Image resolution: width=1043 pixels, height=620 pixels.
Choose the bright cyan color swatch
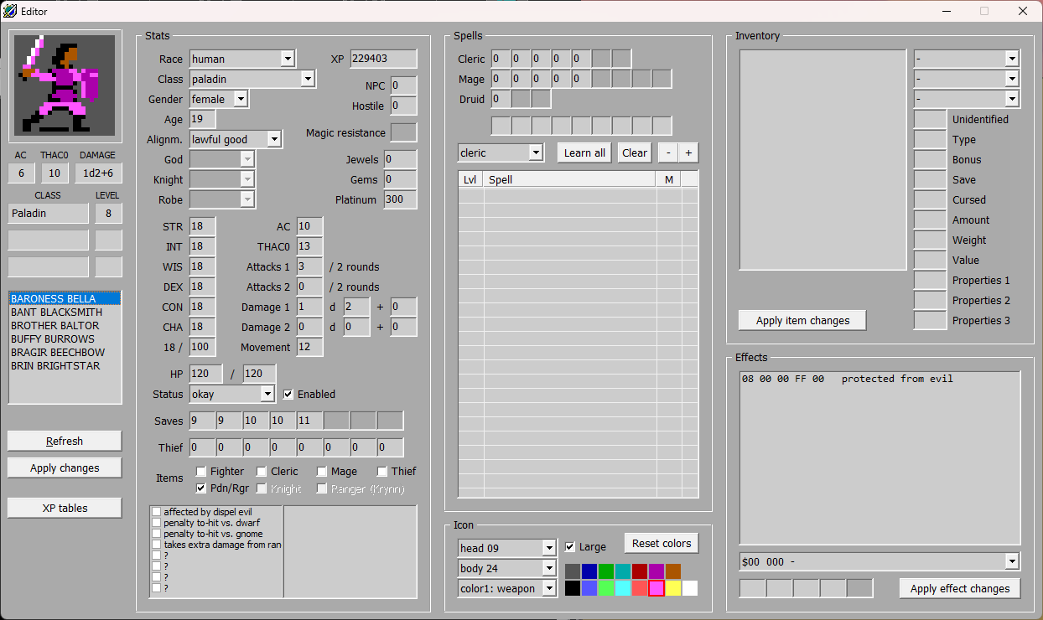coord(623,588)
